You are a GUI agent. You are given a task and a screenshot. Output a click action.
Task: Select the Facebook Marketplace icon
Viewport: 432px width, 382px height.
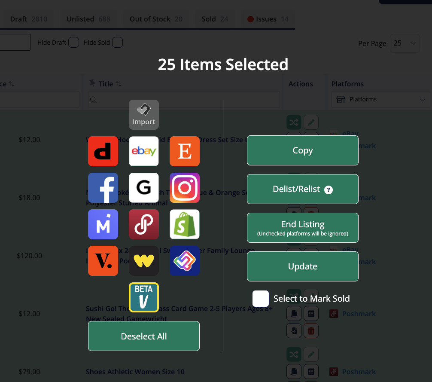pyautogui.click(x=103, y=188)
